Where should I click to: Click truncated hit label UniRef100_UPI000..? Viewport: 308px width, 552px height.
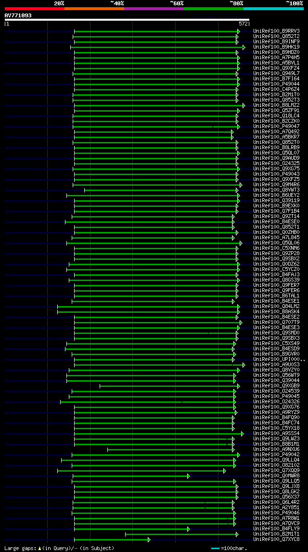point(279,359)
